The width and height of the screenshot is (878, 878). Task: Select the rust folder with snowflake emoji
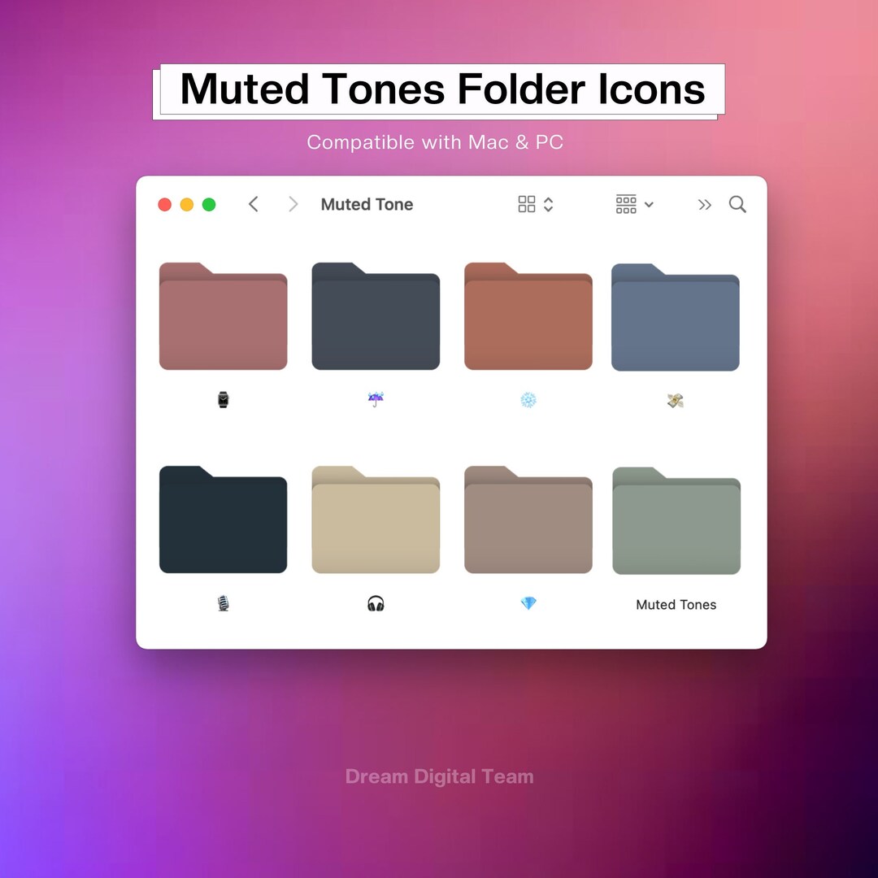528,316
